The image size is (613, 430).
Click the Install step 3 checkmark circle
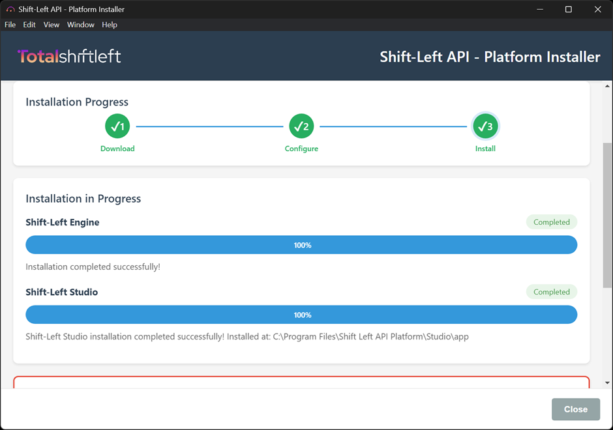tap(485, 126)
